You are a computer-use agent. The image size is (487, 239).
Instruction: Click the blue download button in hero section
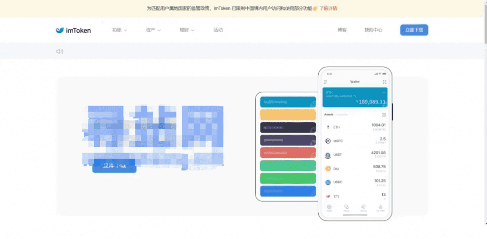114,166
